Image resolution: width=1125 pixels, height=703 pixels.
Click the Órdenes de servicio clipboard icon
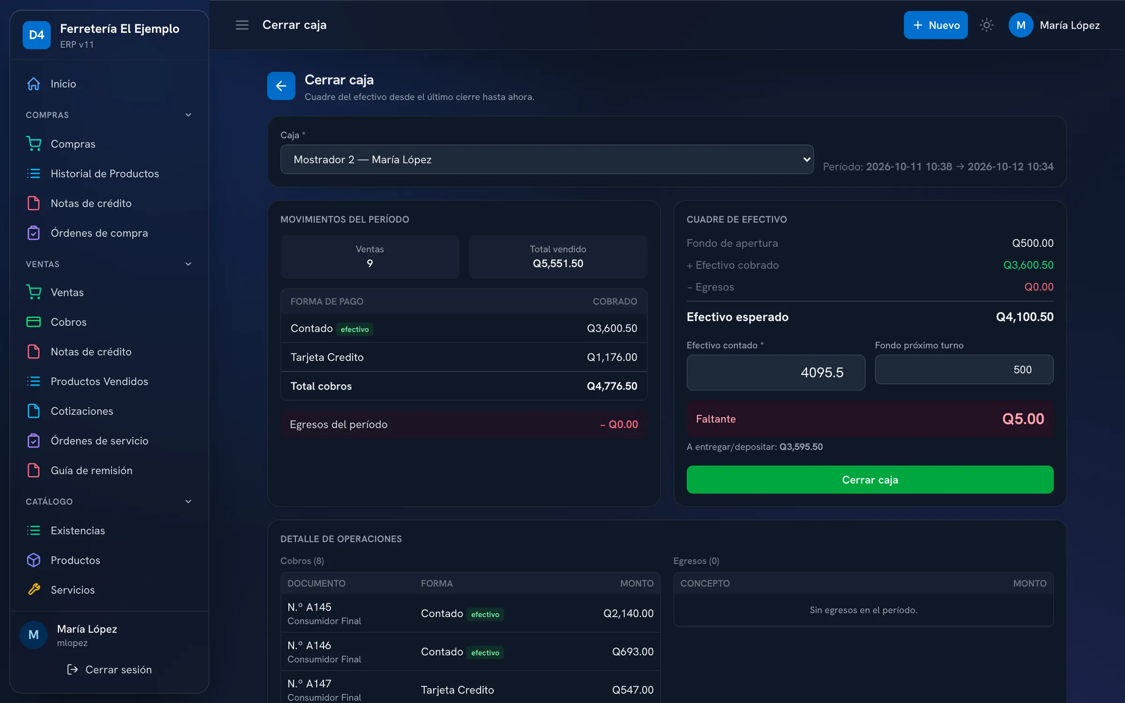pyautogui.click(x=34, y=441)
